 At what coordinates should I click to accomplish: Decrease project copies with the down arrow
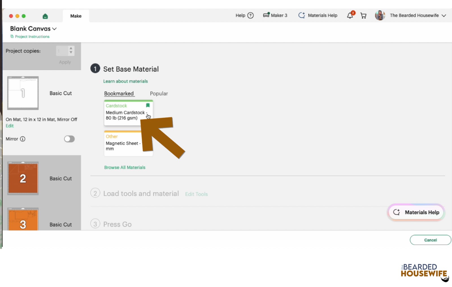71,52
